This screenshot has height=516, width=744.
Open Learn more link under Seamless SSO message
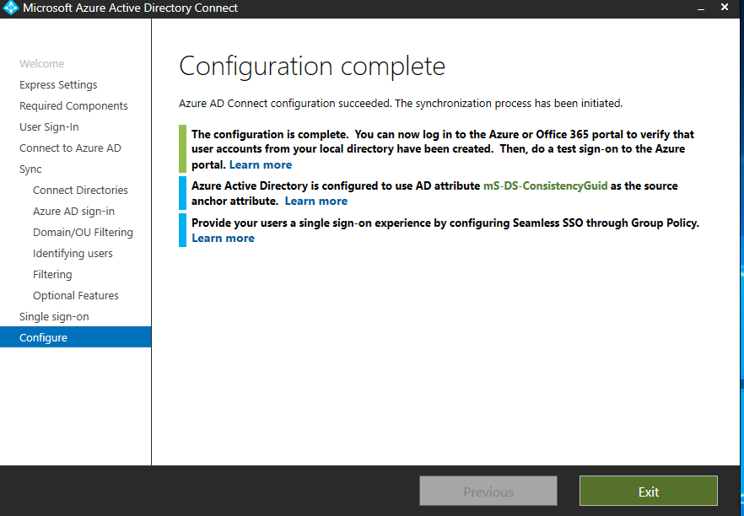coord(223,238)
